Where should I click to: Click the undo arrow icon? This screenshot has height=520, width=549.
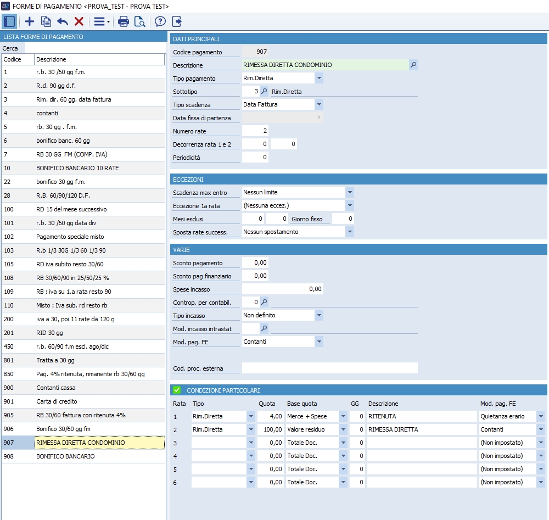coord(63,21)
